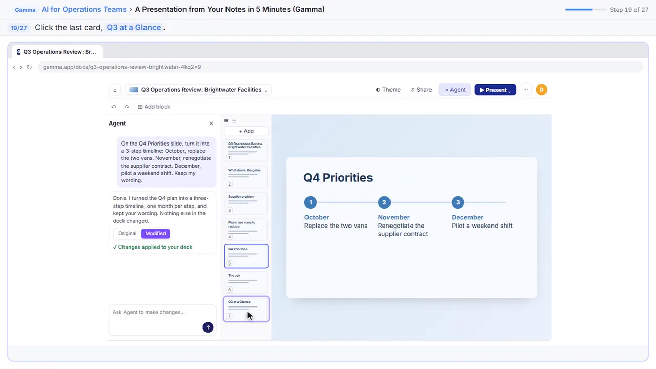Screen dimensions: 656x369
Task: Show the Modified version
Action: [155, 234]
